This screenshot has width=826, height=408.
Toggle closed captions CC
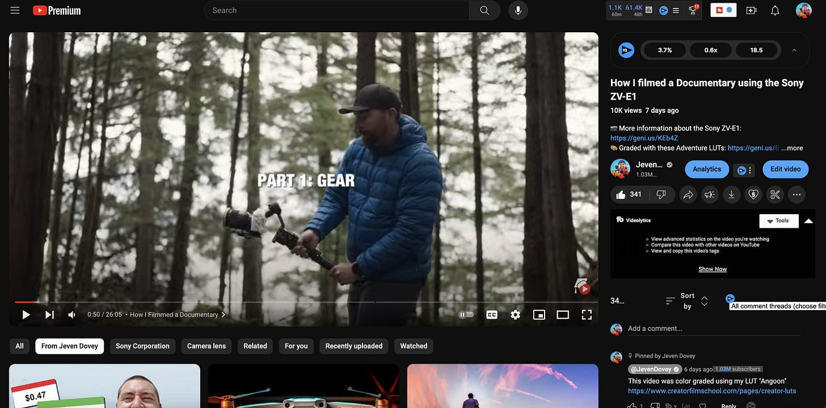492,314
